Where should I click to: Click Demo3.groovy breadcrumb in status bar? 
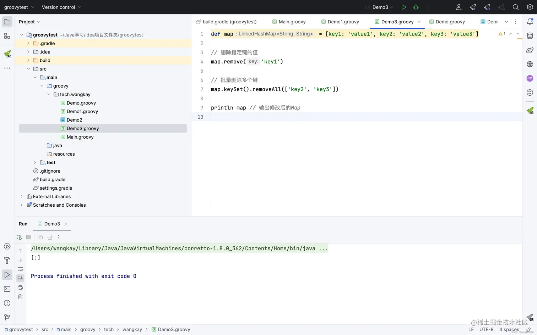click(171, 329)
